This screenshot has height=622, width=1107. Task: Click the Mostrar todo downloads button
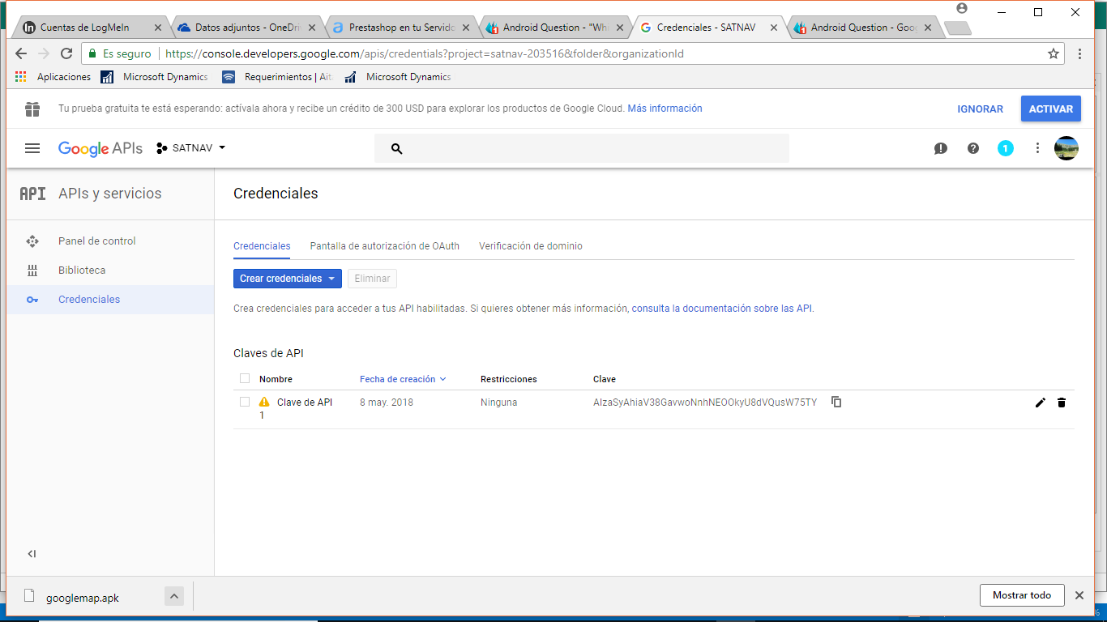1021,595
